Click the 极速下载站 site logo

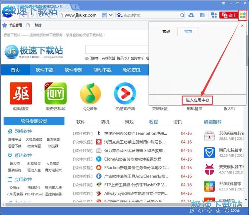click(x=34, y=51)
